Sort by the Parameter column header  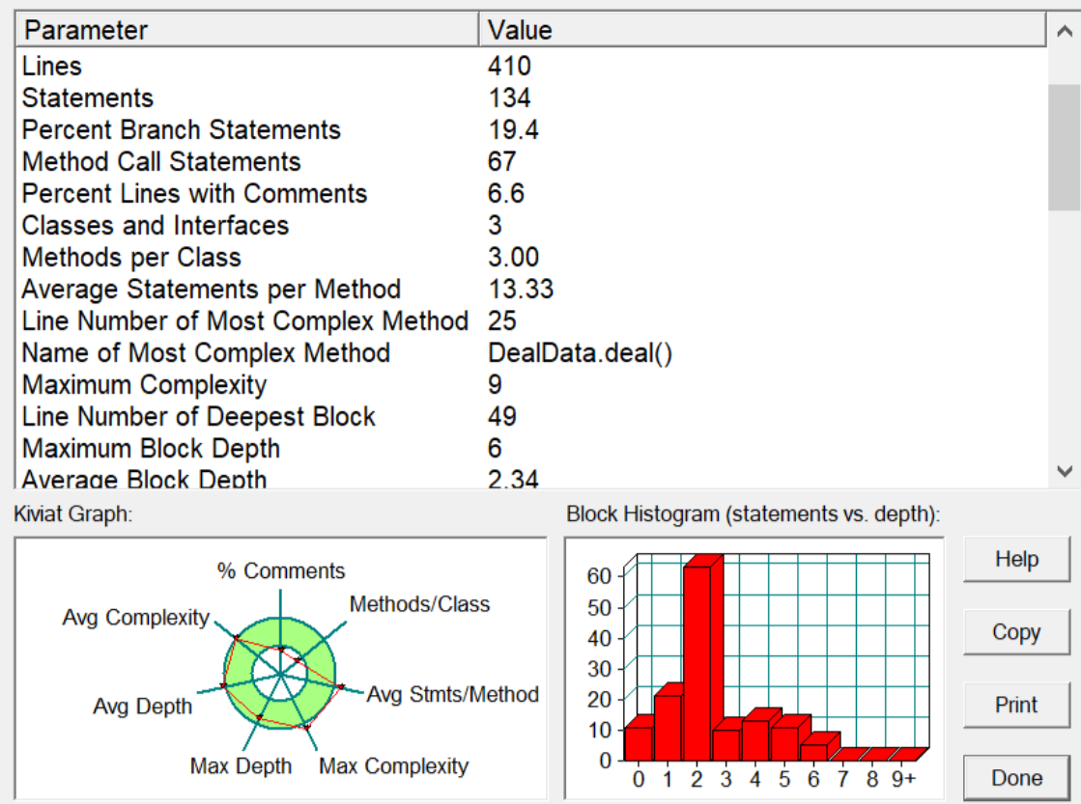[x=246, y=30]
